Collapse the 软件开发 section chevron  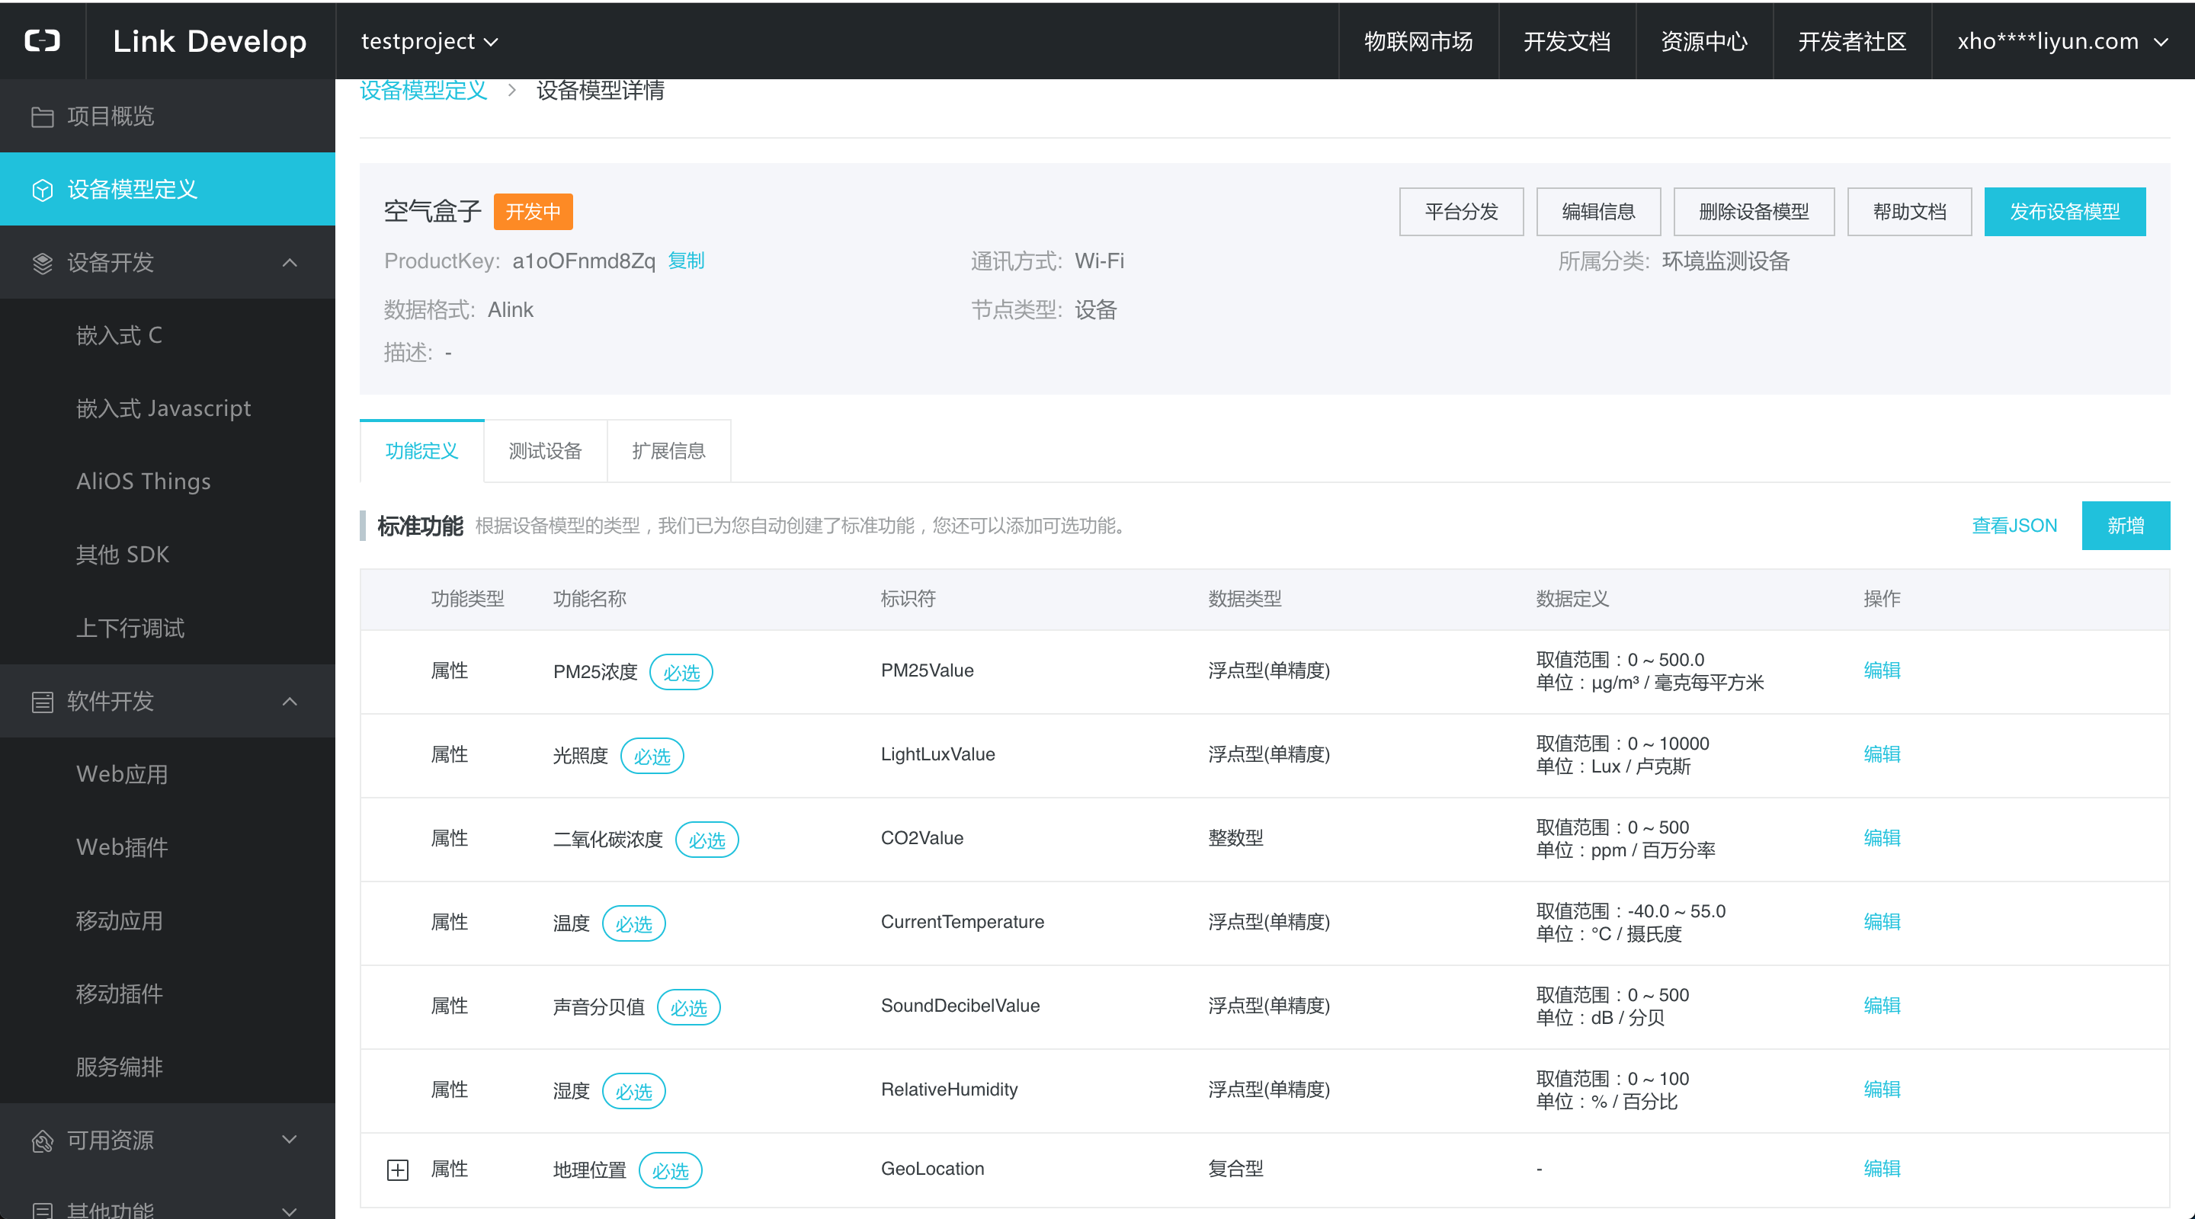[290, 702]
